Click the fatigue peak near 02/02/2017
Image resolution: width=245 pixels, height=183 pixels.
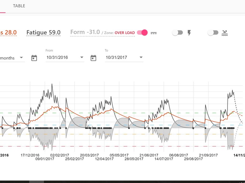point(52,84)
